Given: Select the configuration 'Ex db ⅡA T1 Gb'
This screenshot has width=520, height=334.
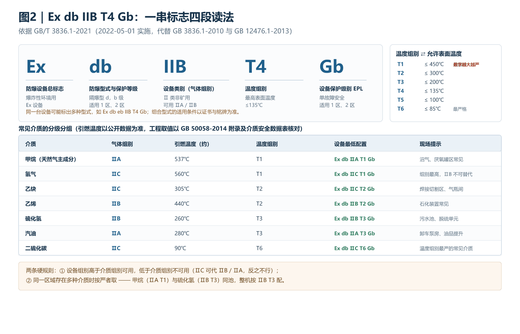Looking at the screenshot, I should 355,159.
